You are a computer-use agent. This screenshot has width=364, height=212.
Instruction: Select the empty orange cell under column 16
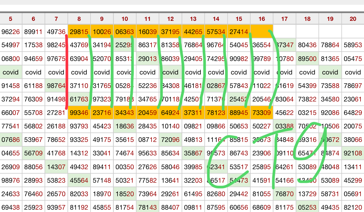[x=262, y=32]
